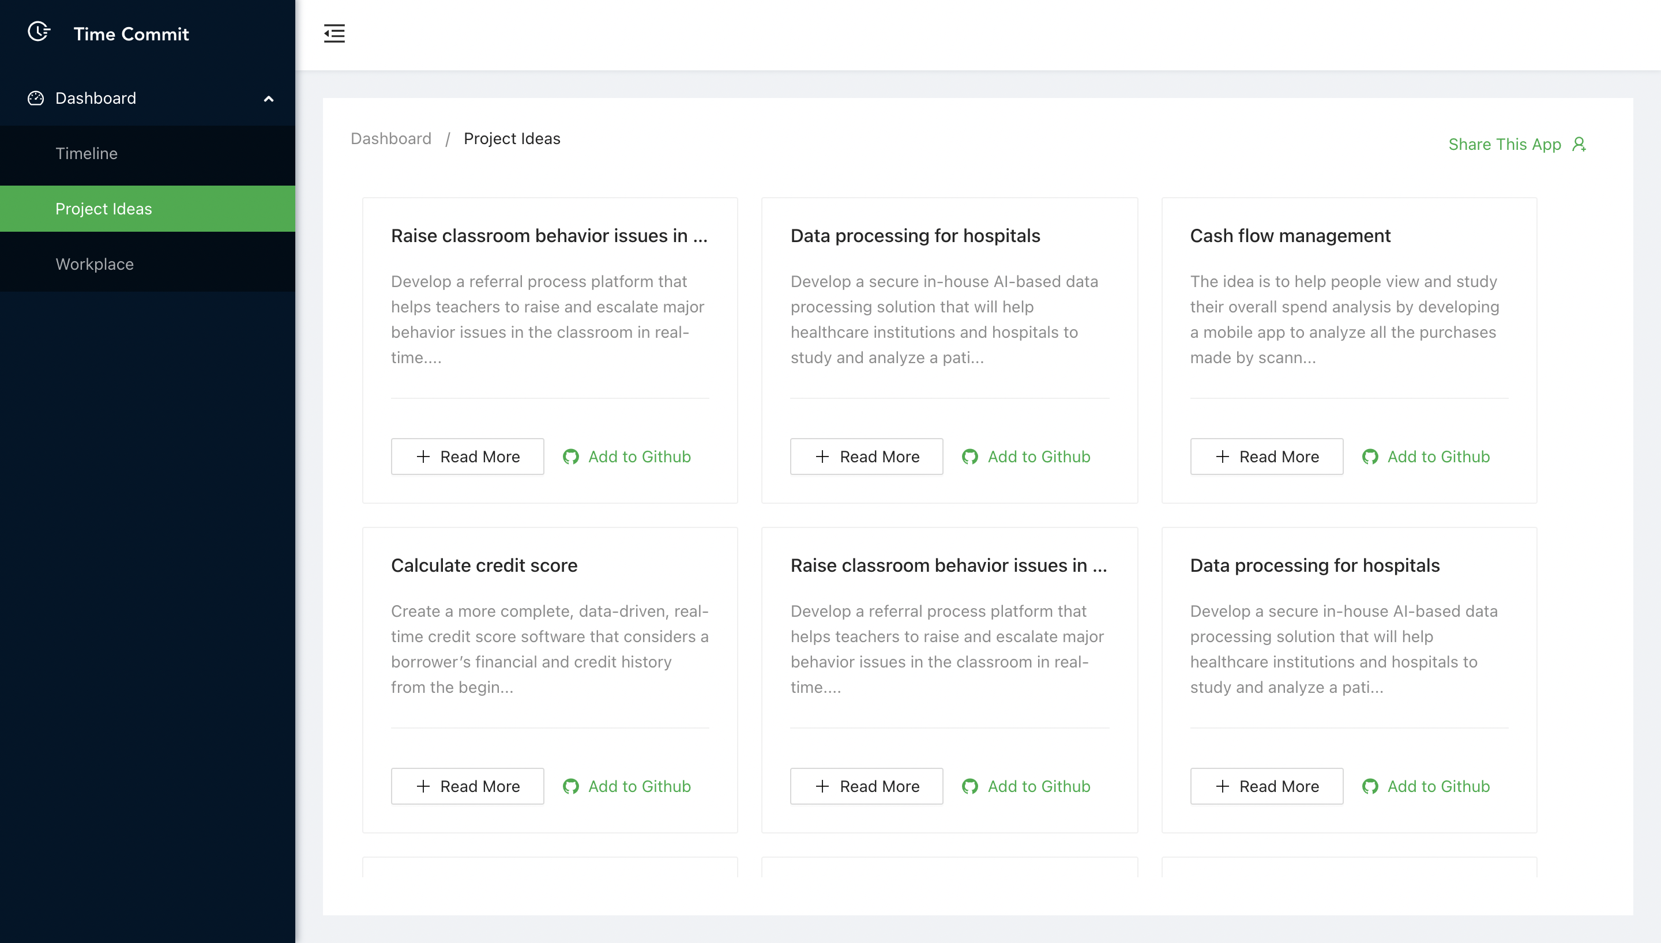Collapse the Dashboard menu using the chevron arrow
1661x943 pixels.
click(x=268, y=99)
